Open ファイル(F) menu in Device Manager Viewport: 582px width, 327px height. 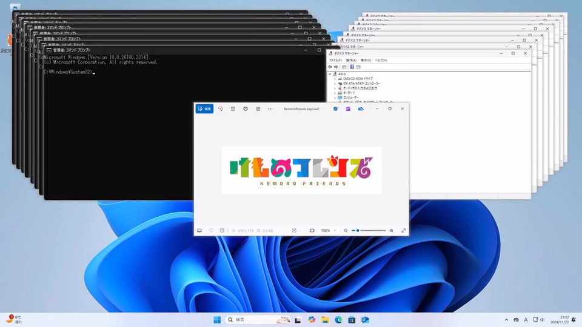[x=335, y=61]
